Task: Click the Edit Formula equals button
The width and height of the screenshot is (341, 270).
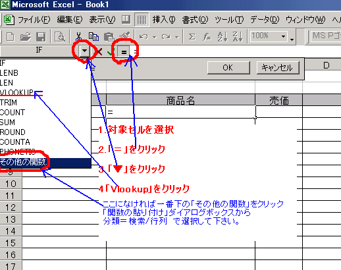Action: point(124,52)
